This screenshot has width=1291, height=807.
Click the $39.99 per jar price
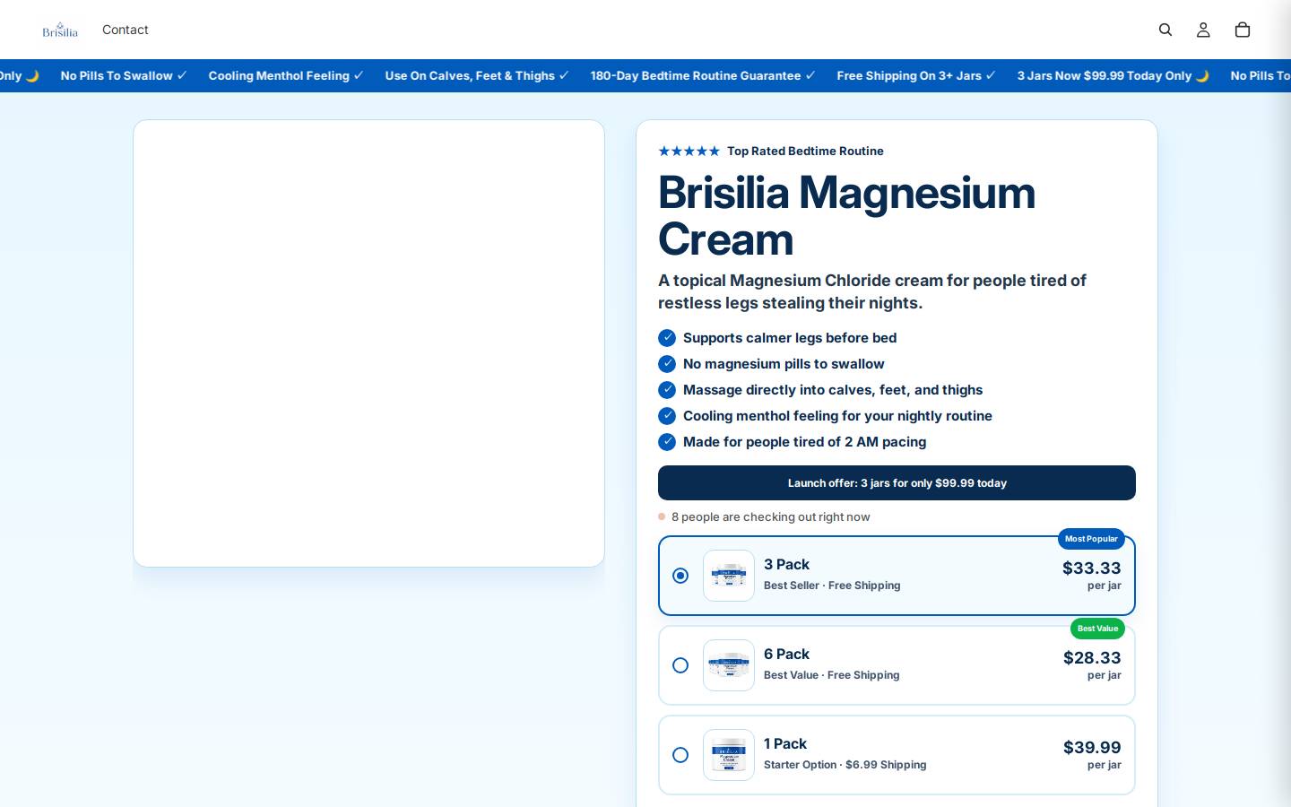(x=1091, y=755)
